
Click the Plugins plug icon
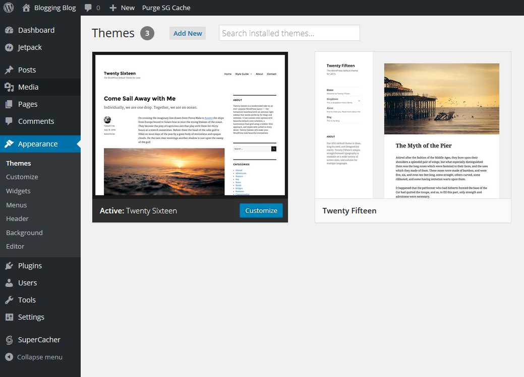(9, 266)
